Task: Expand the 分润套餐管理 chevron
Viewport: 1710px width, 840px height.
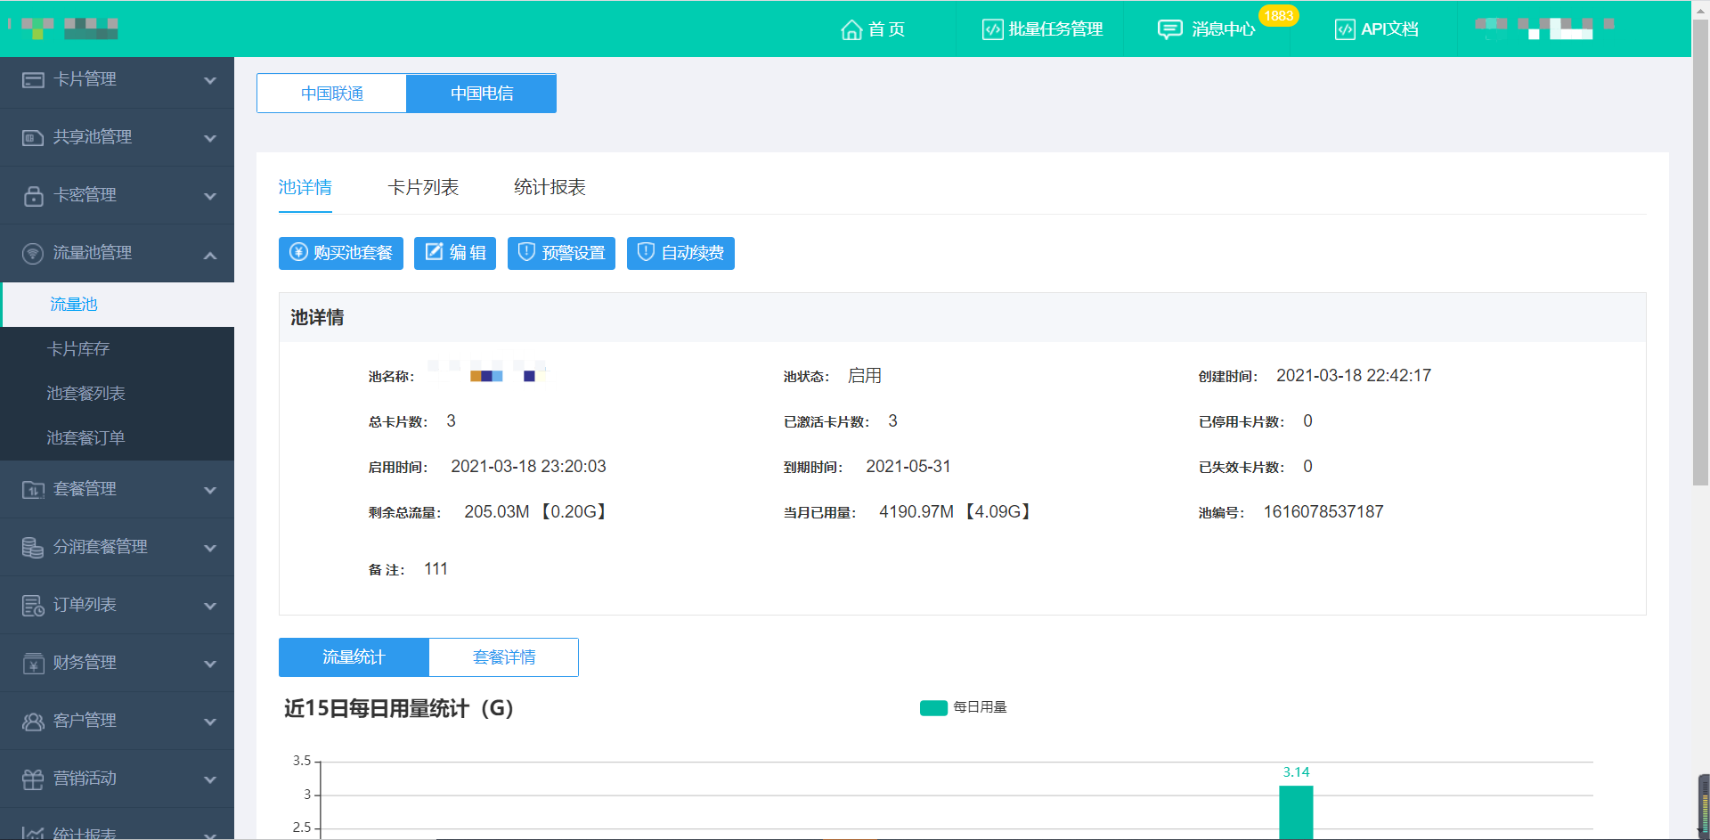Action: pos(210,548)
